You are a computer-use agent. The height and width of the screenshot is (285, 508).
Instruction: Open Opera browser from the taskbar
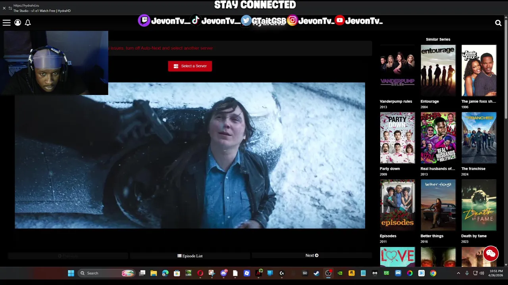pos(200,273)
